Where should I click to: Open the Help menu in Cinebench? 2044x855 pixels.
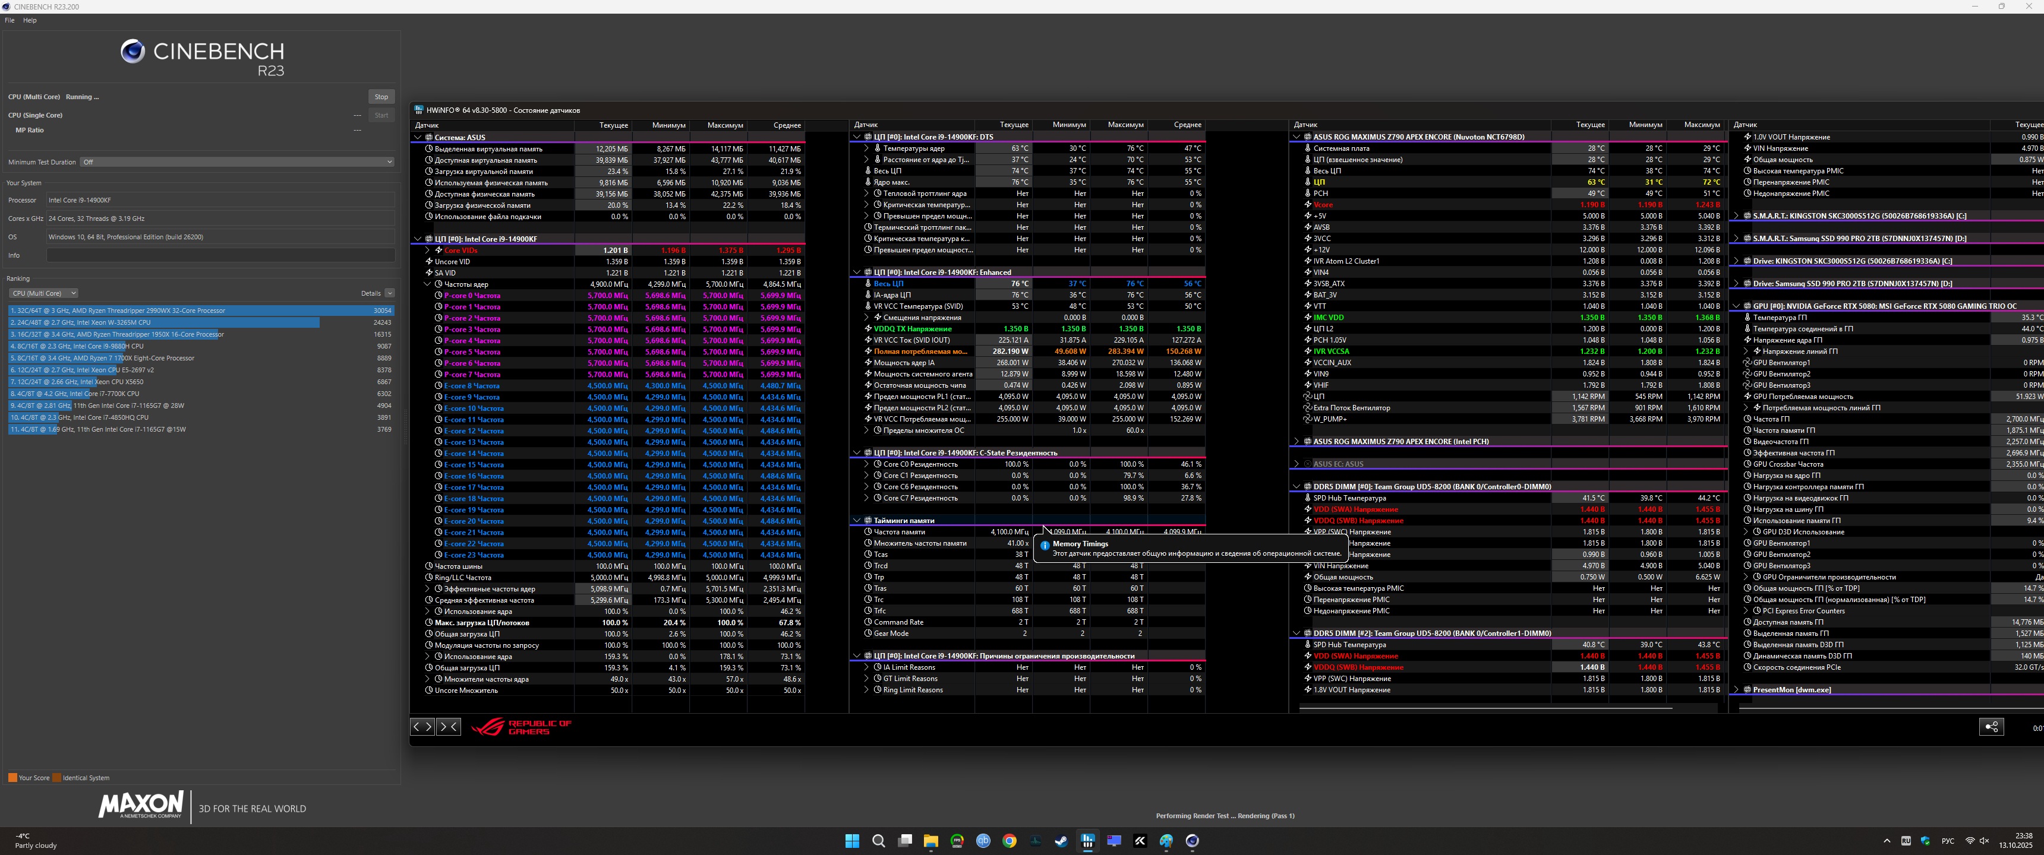(29, 21)
